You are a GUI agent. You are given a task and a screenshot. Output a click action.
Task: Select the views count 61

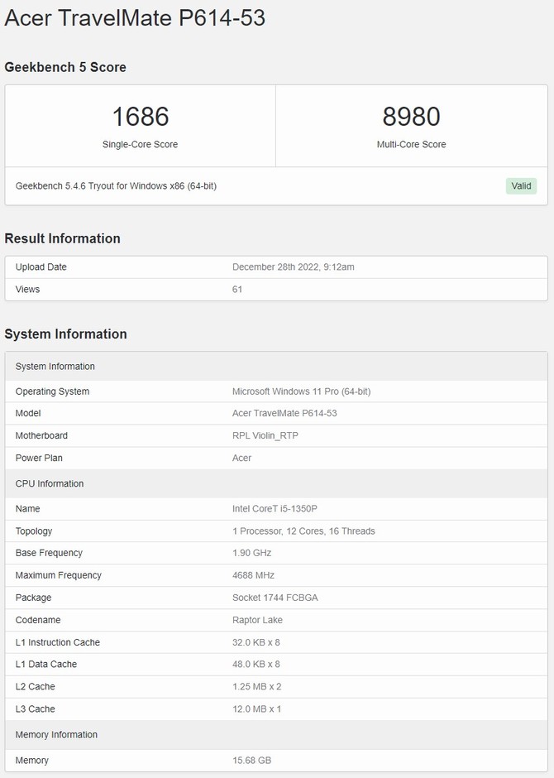click(x=237, y=290)
